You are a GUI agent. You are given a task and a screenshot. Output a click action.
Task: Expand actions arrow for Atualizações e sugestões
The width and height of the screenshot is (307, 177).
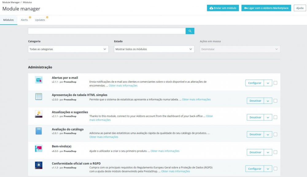tap(268, 117)
